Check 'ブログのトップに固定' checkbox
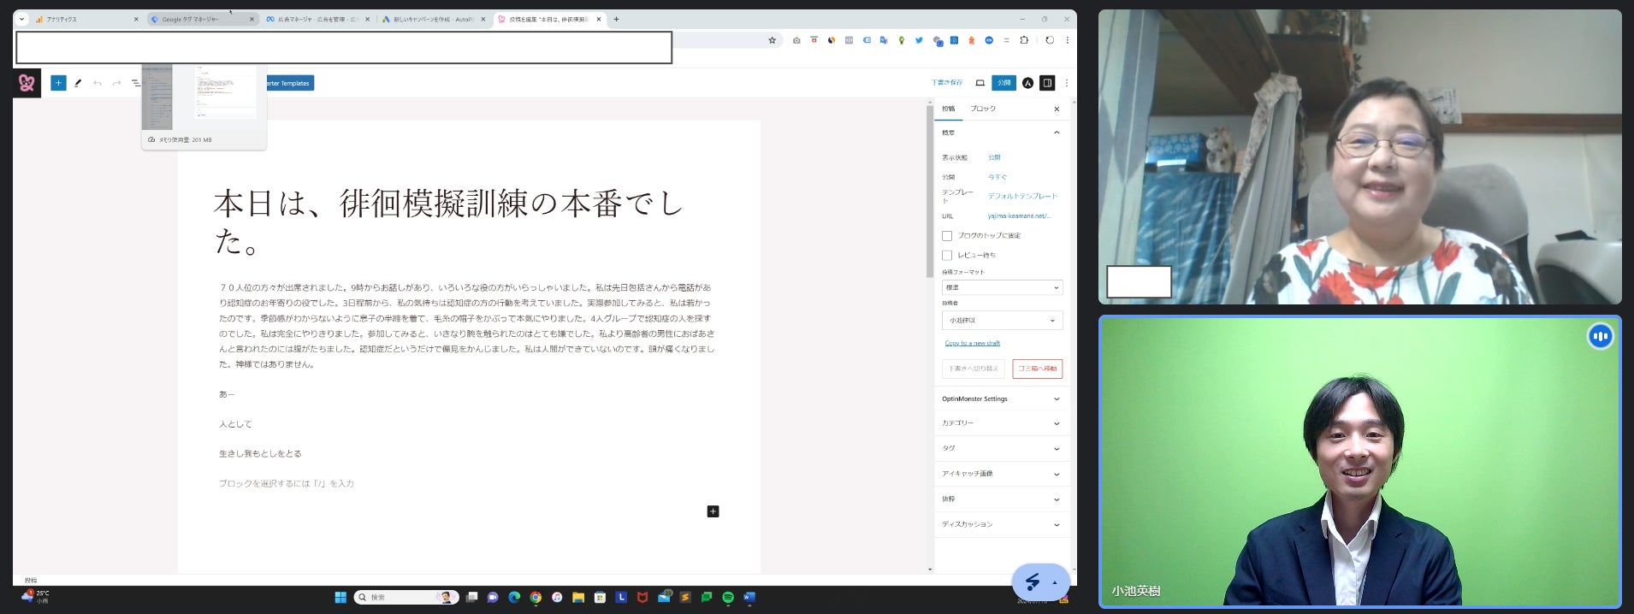This screenshot has height=614, width=1634. [947, 236]
